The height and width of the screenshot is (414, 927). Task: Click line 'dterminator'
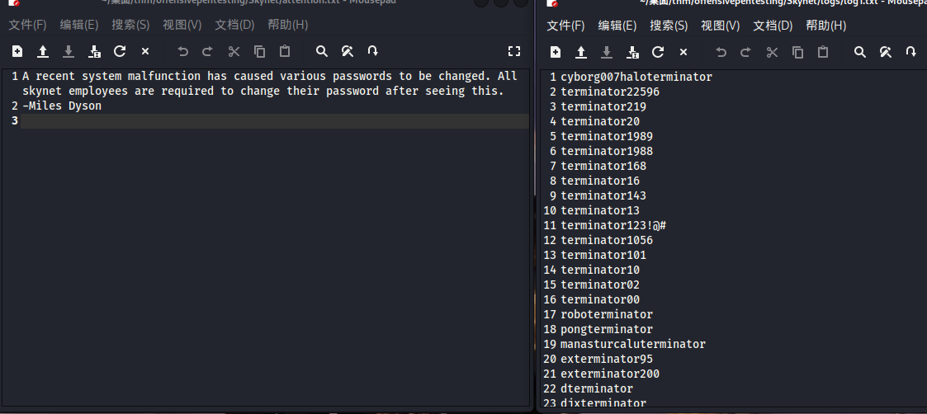pos(597,388)
